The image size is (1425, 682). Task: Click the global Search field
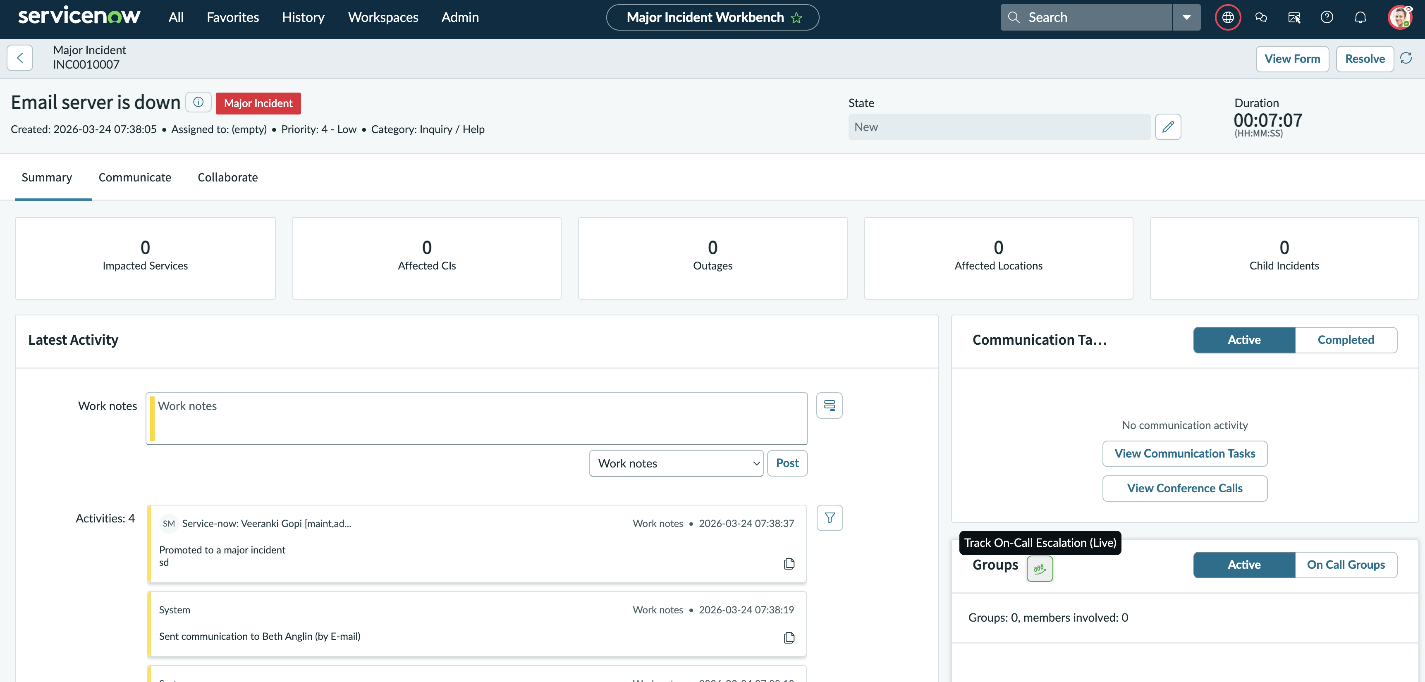click(1086, 17)
